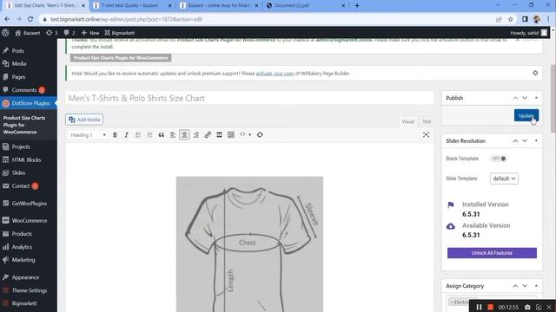556x312 pixels.
Task: Align text left
Action: click(x=173, y=135)
